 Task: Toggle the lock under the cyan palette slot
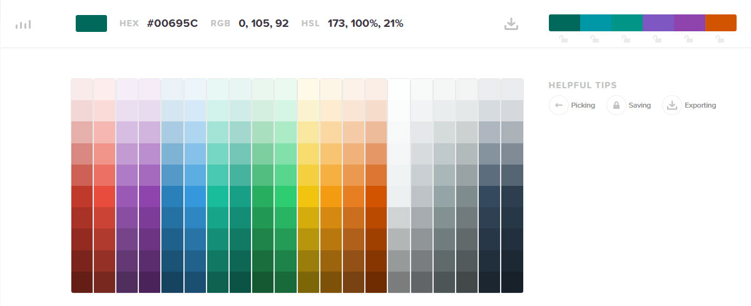pyautogui.click(x=595, y=39)
